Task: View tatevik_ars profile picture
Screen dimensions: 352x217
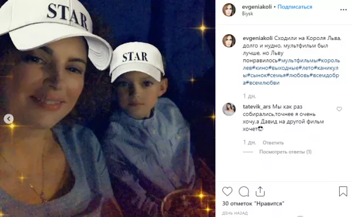Action: (x=229, y=109)
